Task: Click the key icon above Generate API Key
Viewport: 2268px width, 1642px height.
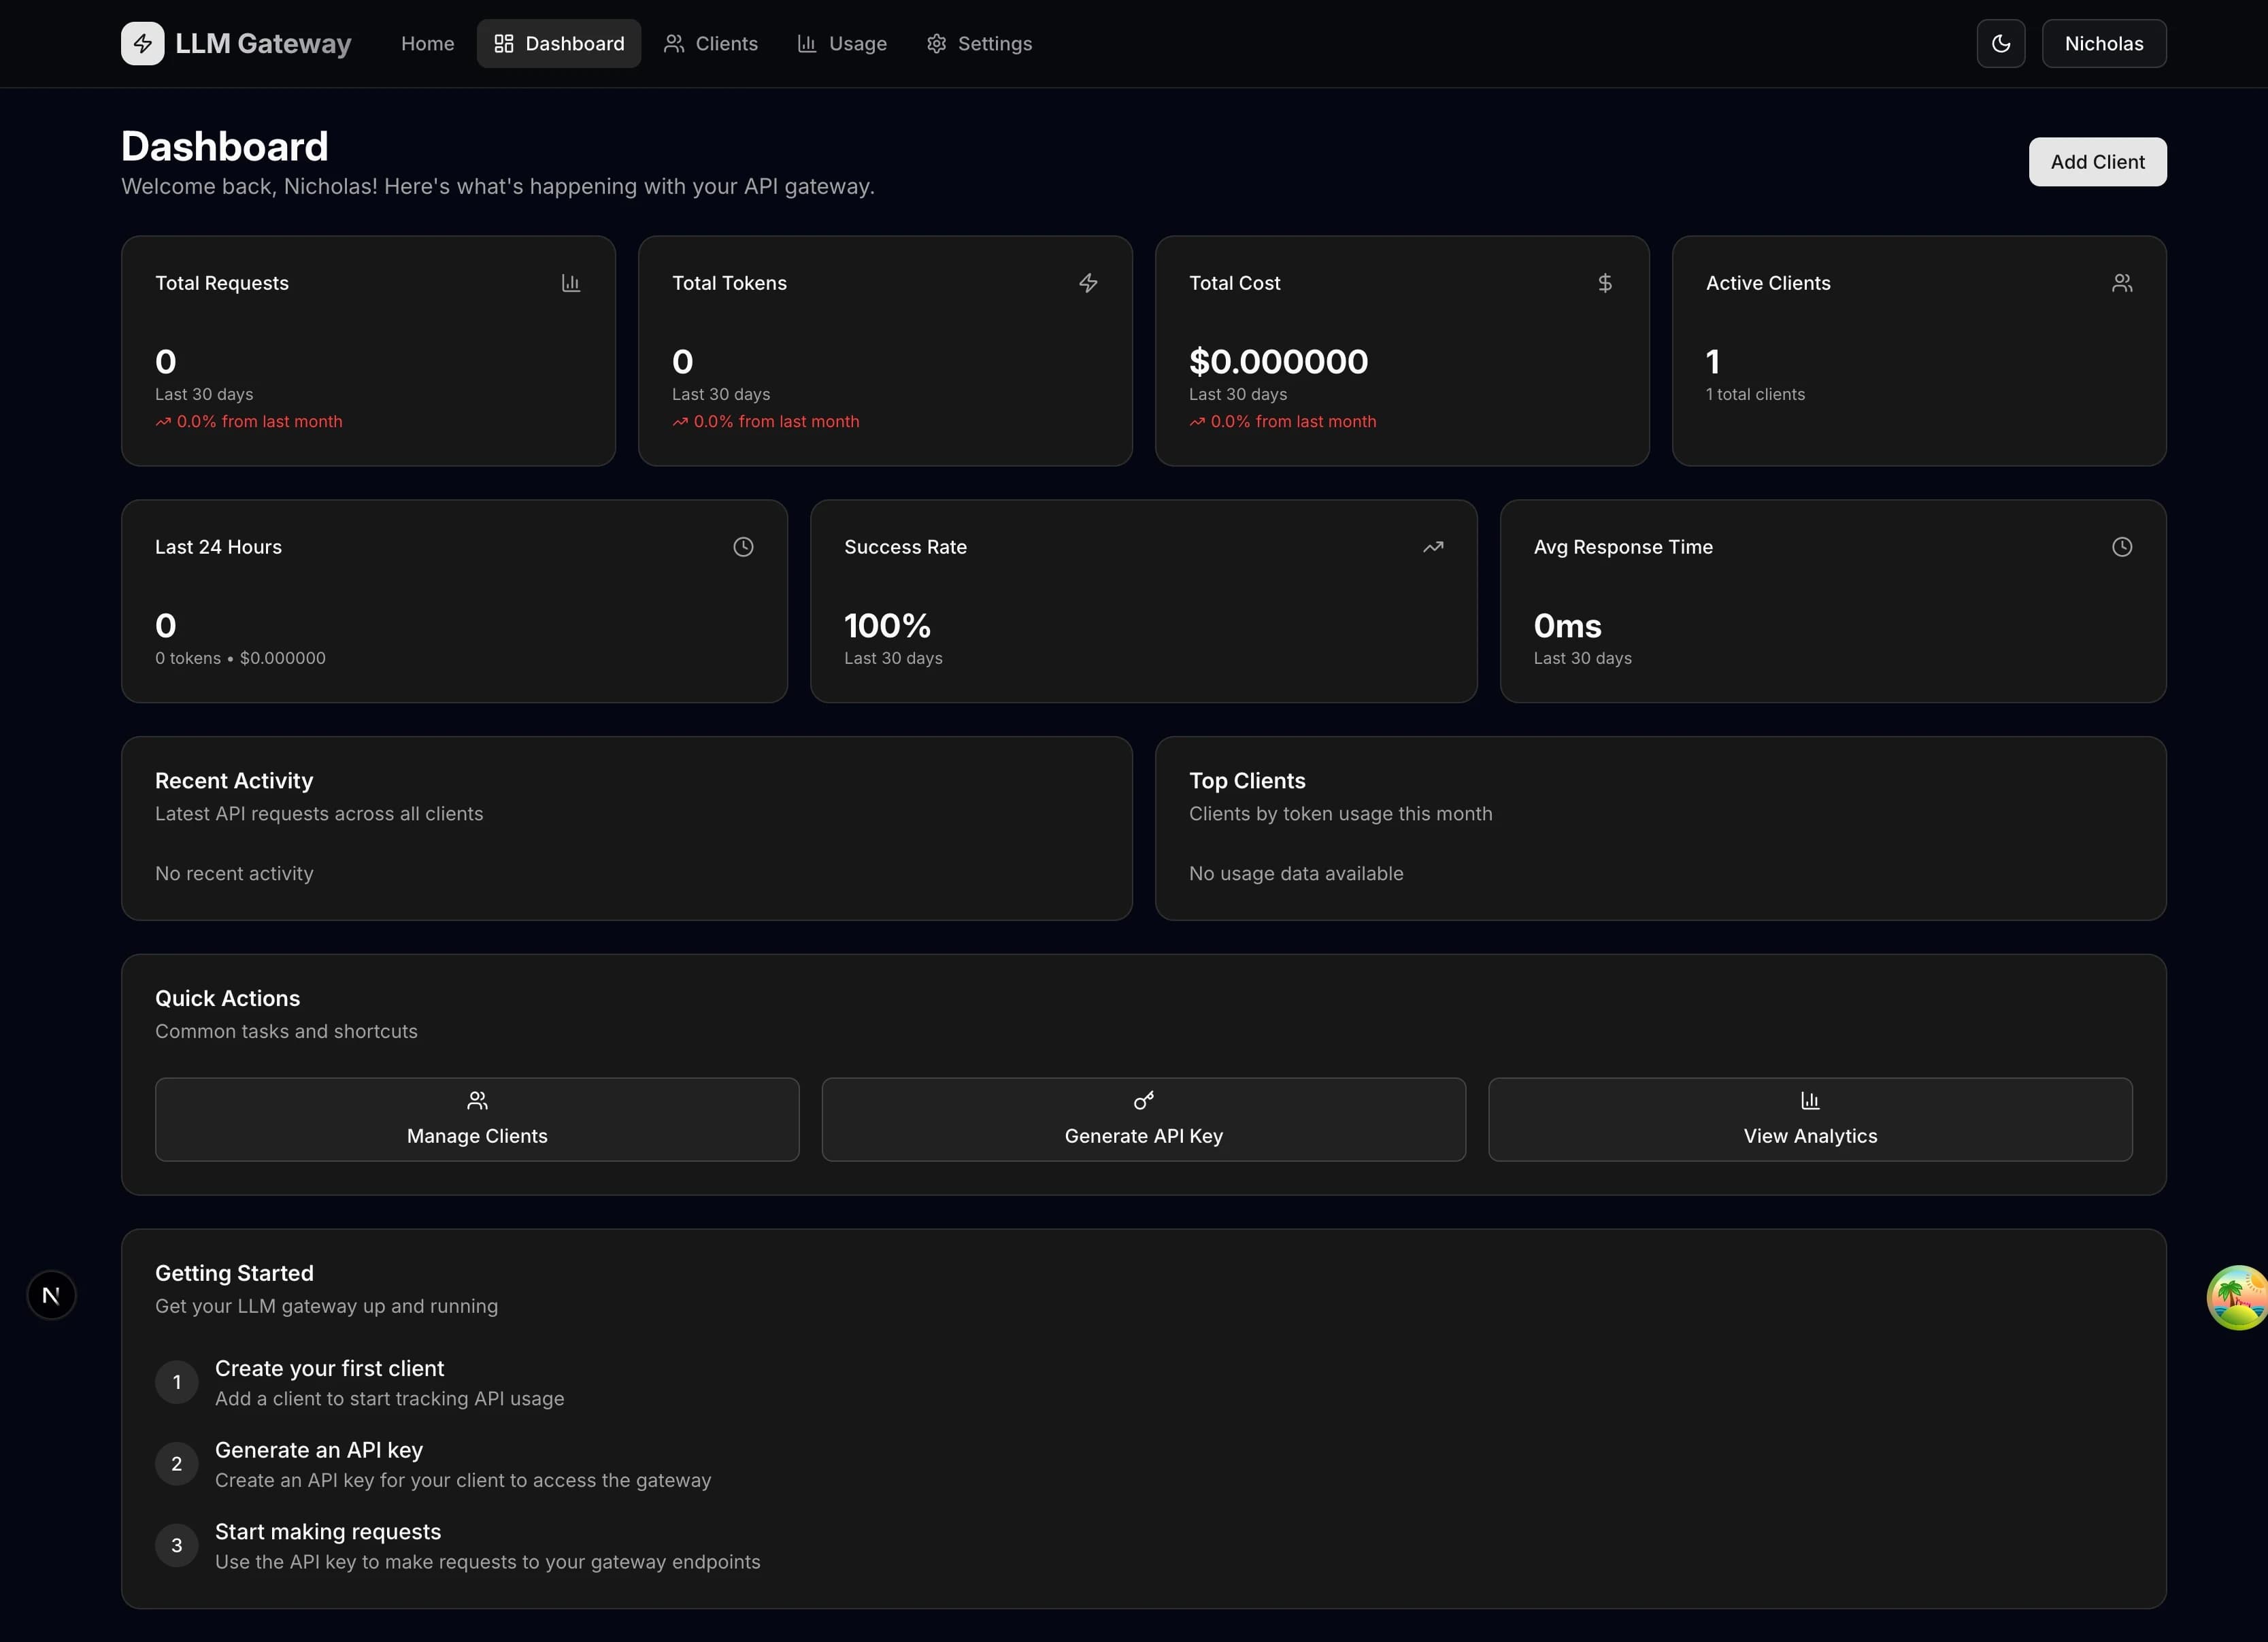Action: (x=1143, y=1100)
